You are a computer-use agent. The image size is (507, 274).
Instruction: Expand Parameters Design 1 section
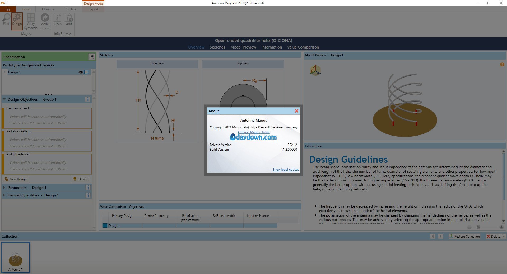point(4,188)
